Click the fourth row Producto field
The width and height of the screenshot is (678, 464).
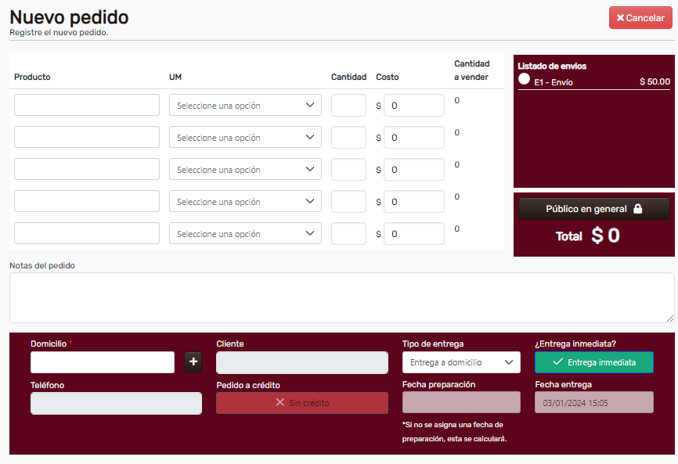click(x=87, y=201)
